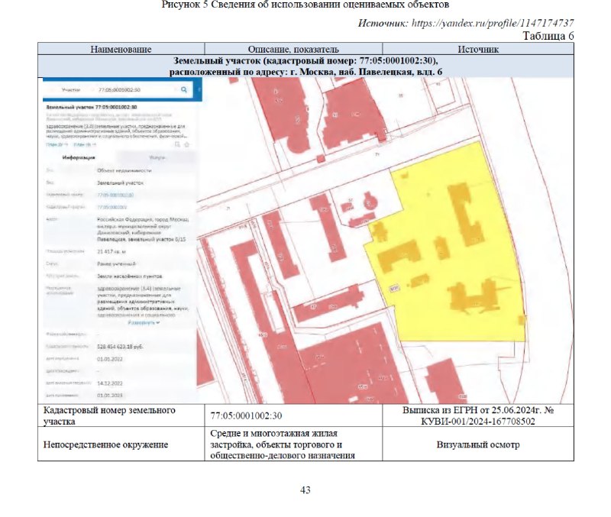Follow the blue 77:05:0001002:30 cadastral number link
The height and width of the screenshot is (517, 611).
click(x=115, y=195)
